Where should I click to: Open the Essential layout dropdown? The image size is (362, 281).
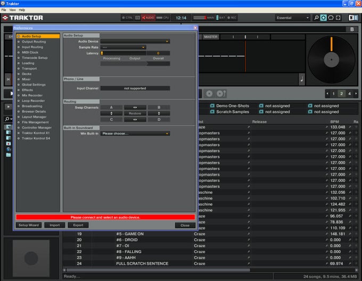tap(292, 18)
